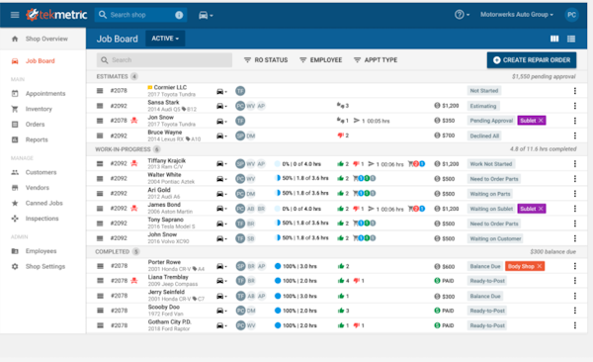
Task: Grab the drag handle on Liana Tremblay row
Action: (100, 281)
